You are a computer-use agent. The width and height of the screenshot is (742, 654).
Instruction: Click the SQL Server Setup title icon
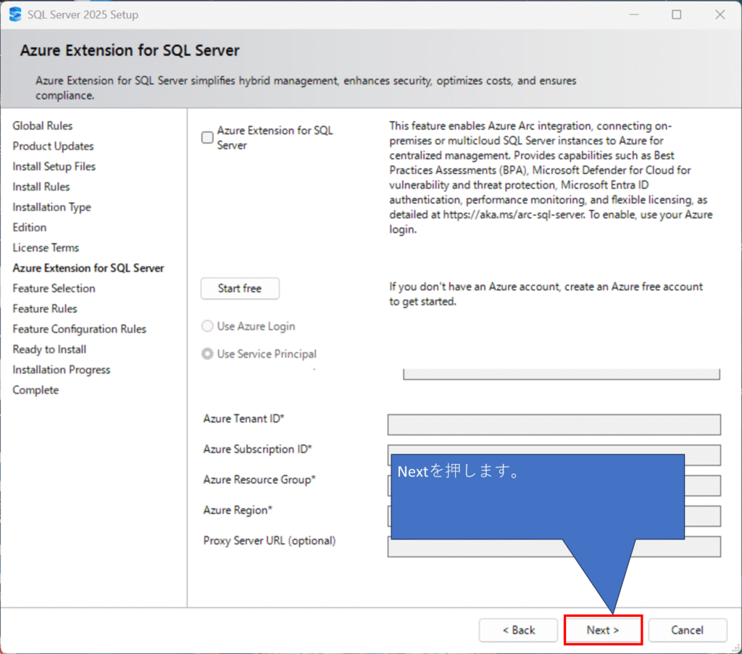pyautogui.click(x=15, y=15)
